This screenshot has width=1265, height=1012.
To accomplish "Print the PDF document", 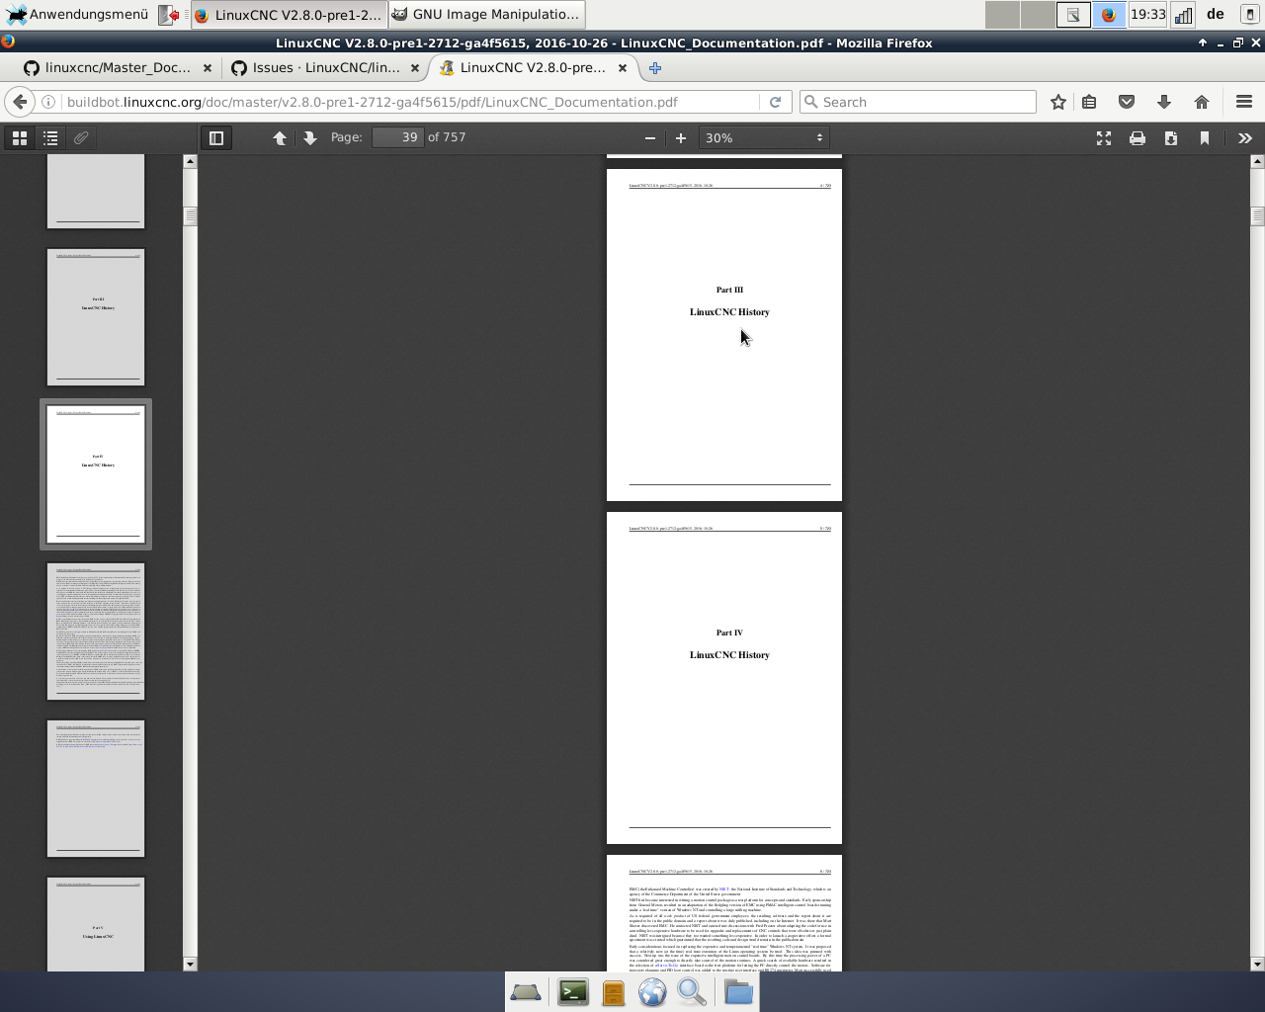I will tap(1138, 138).
